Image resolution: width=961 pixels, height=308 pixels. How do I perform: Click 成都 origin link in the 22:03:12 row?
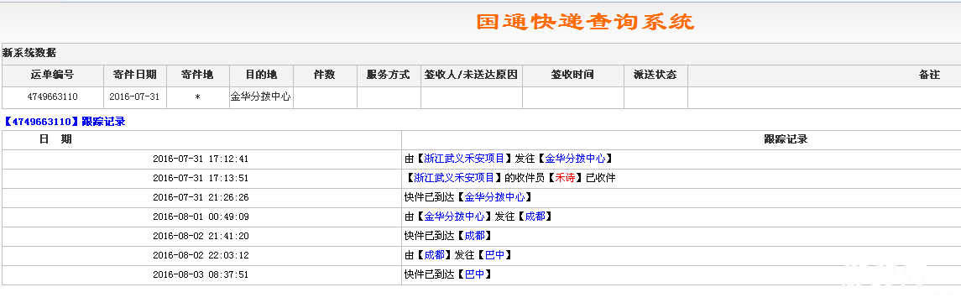pyautogui.click(x=435, y=255)
